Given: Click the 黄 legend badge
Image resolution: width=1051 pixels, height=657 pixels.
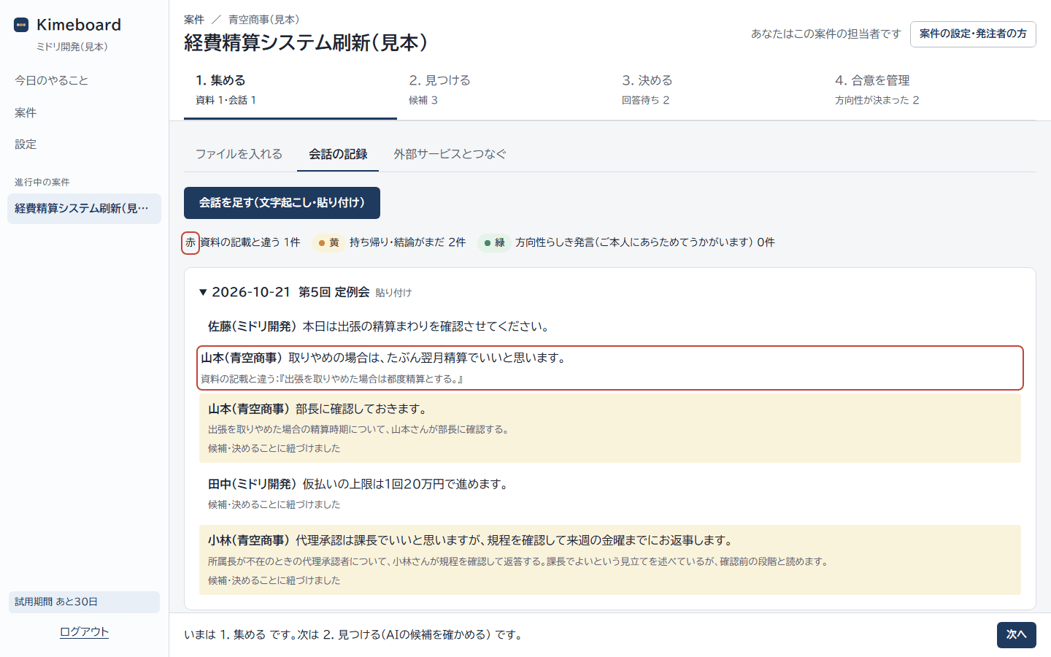Looking at the screenshot, I should point(328,242).
